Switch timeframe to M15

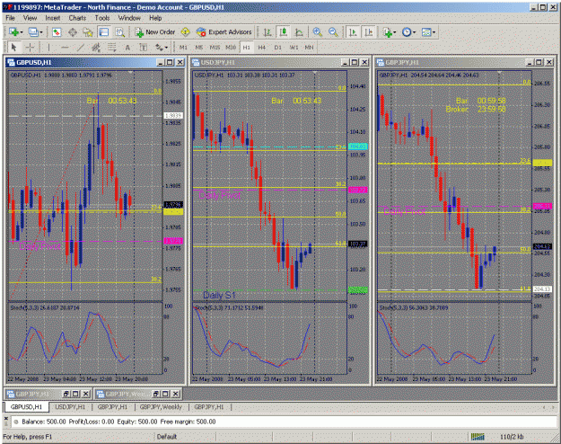(215, 48)
